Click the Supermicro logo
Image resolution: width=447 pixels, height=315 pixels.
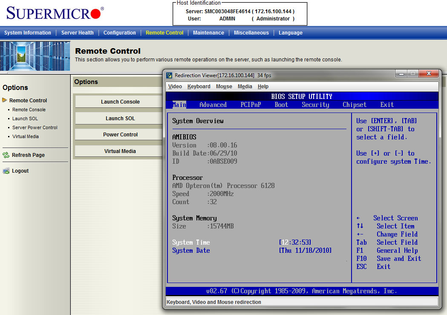[55, 13]
